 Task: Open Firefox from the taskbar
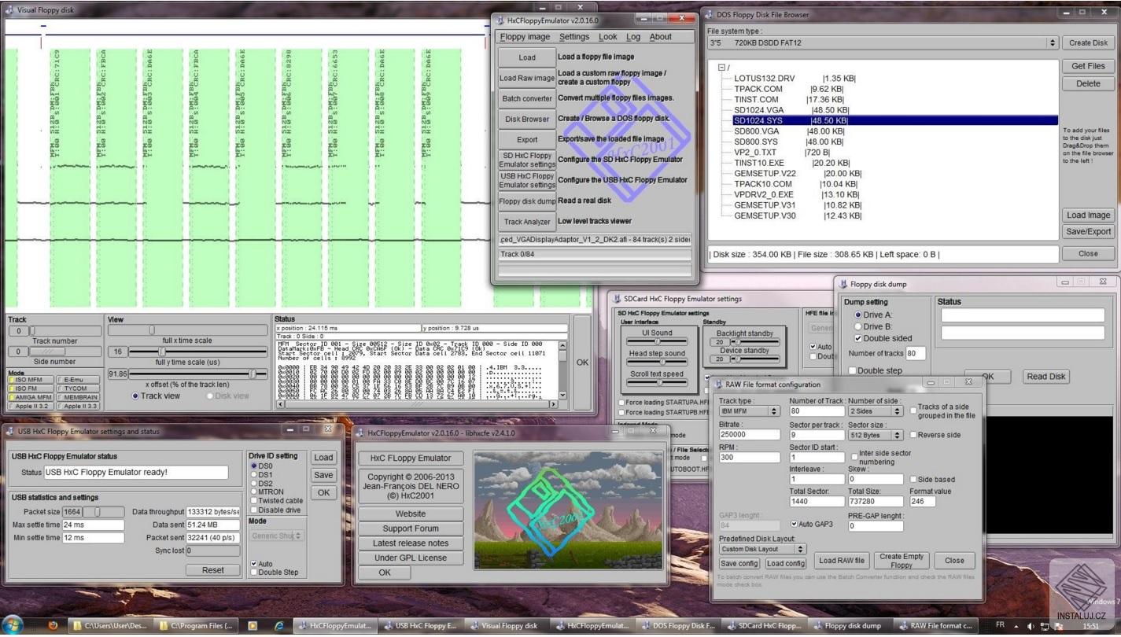point(53,626)
